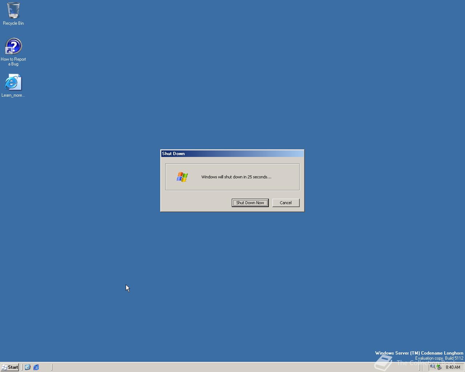The height and width of the screenshot is (372, 465).
Task: Click the green arrow hardware tray icon
Action: pos(439,367)
